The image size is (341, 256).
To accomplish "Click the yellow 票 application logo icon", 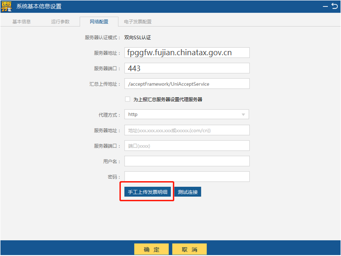I will [x=7, y=6].
